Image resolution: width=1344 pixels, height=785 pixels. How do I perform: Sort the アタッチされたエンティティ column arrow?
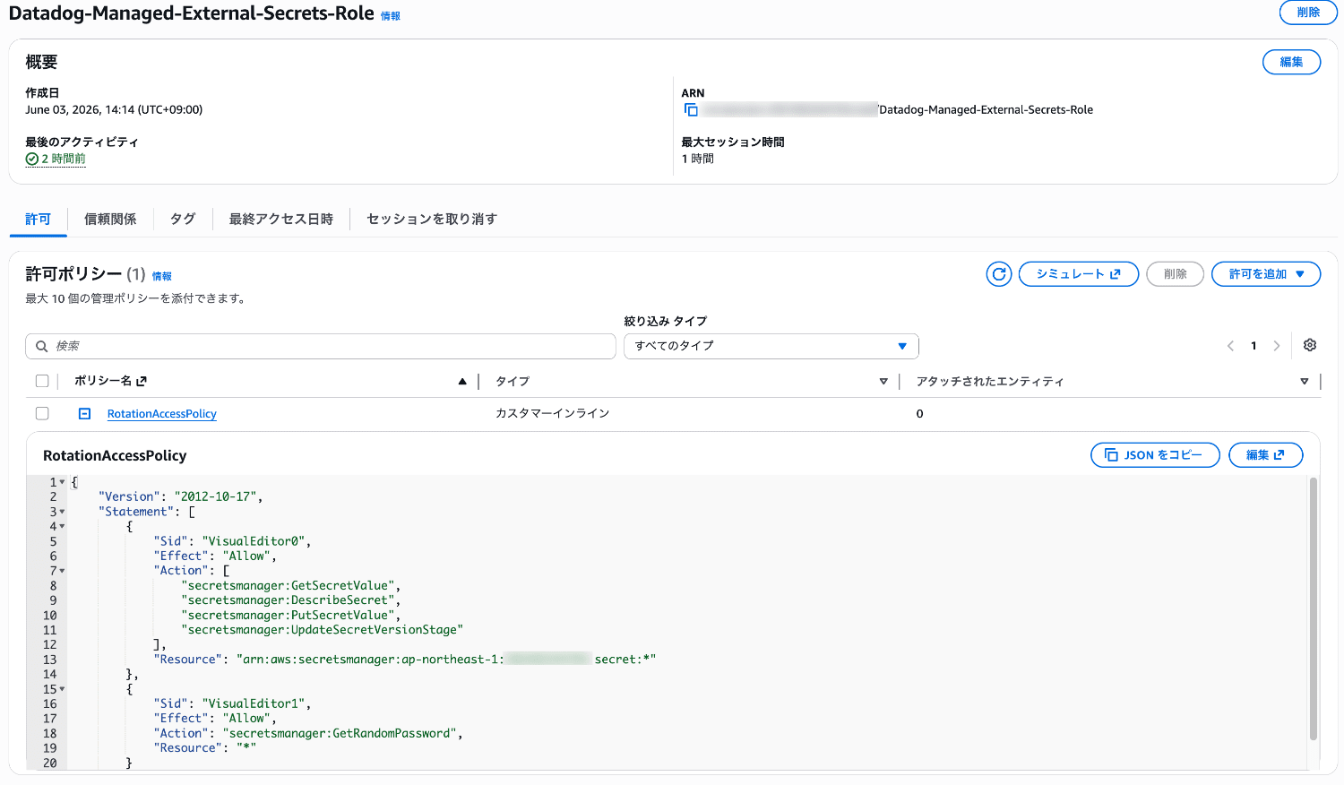[1305, 381]
